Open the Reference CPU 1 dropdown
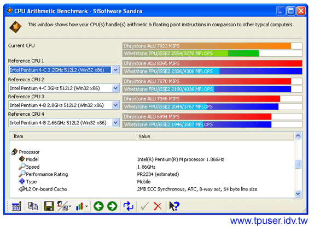Screen dimensions: 314x226 115,70
